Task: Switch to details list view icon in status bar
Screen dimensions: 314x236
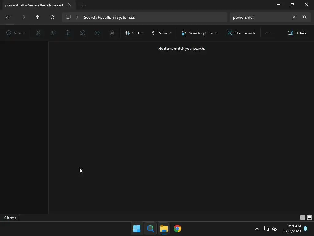Action: point(303,218)
